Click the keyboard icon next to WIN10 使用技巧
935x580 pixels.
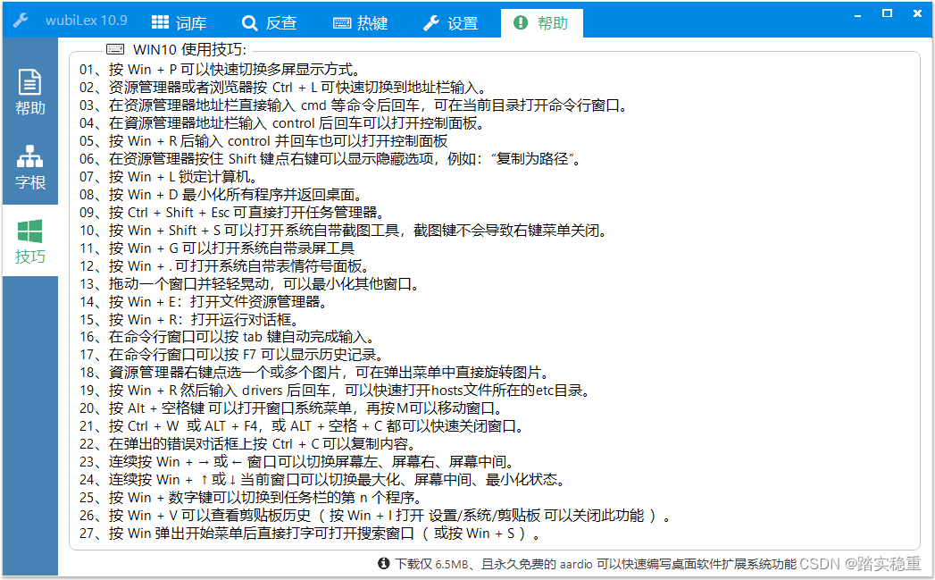pos(115,49)
